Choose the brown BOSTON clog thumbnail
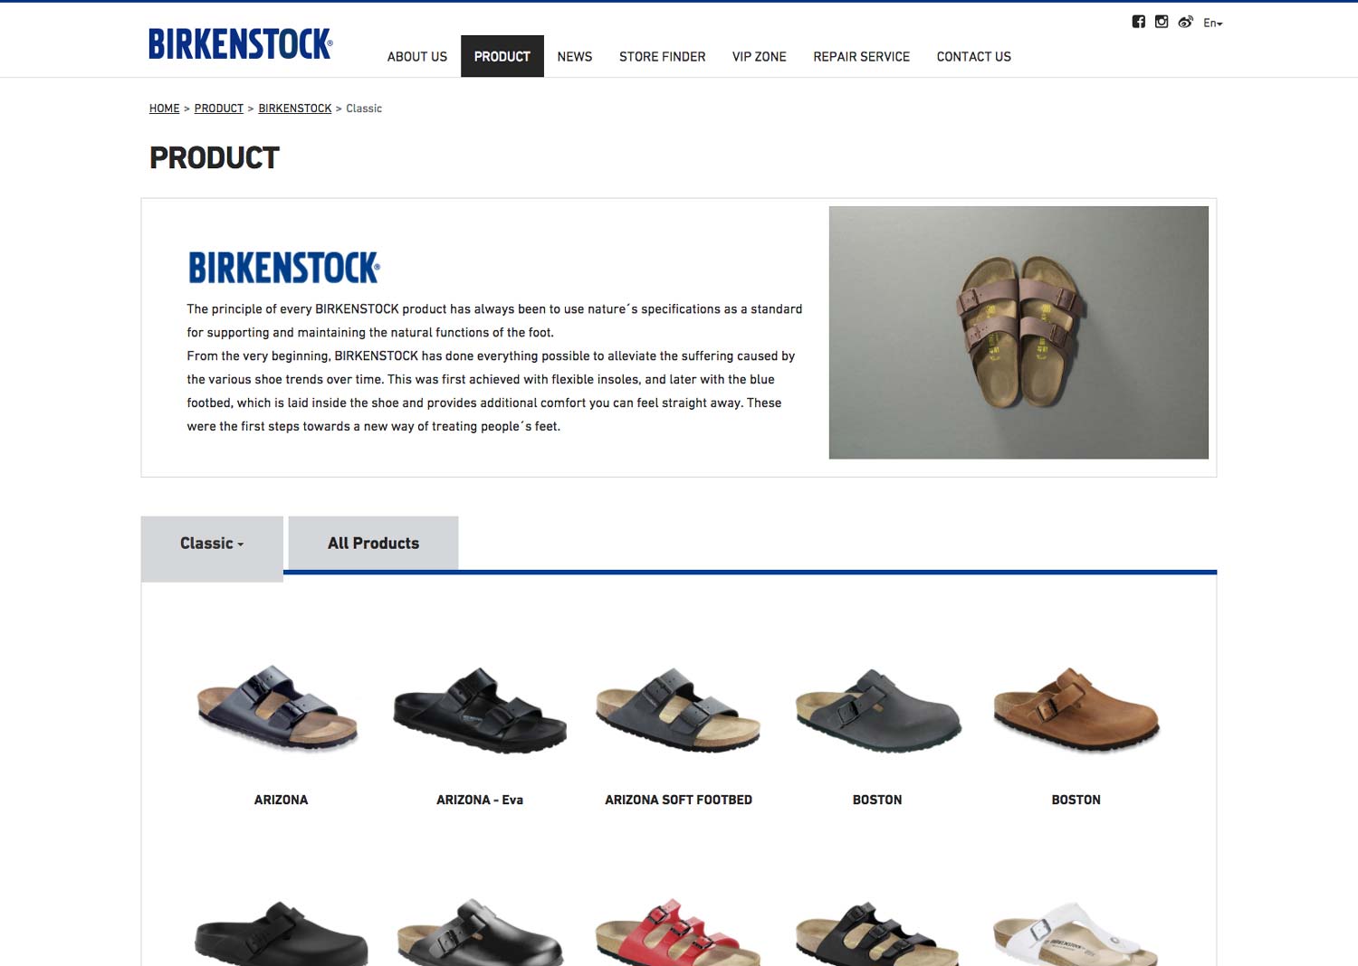This screenshot has width=1358, height=966. (1076, 709)
